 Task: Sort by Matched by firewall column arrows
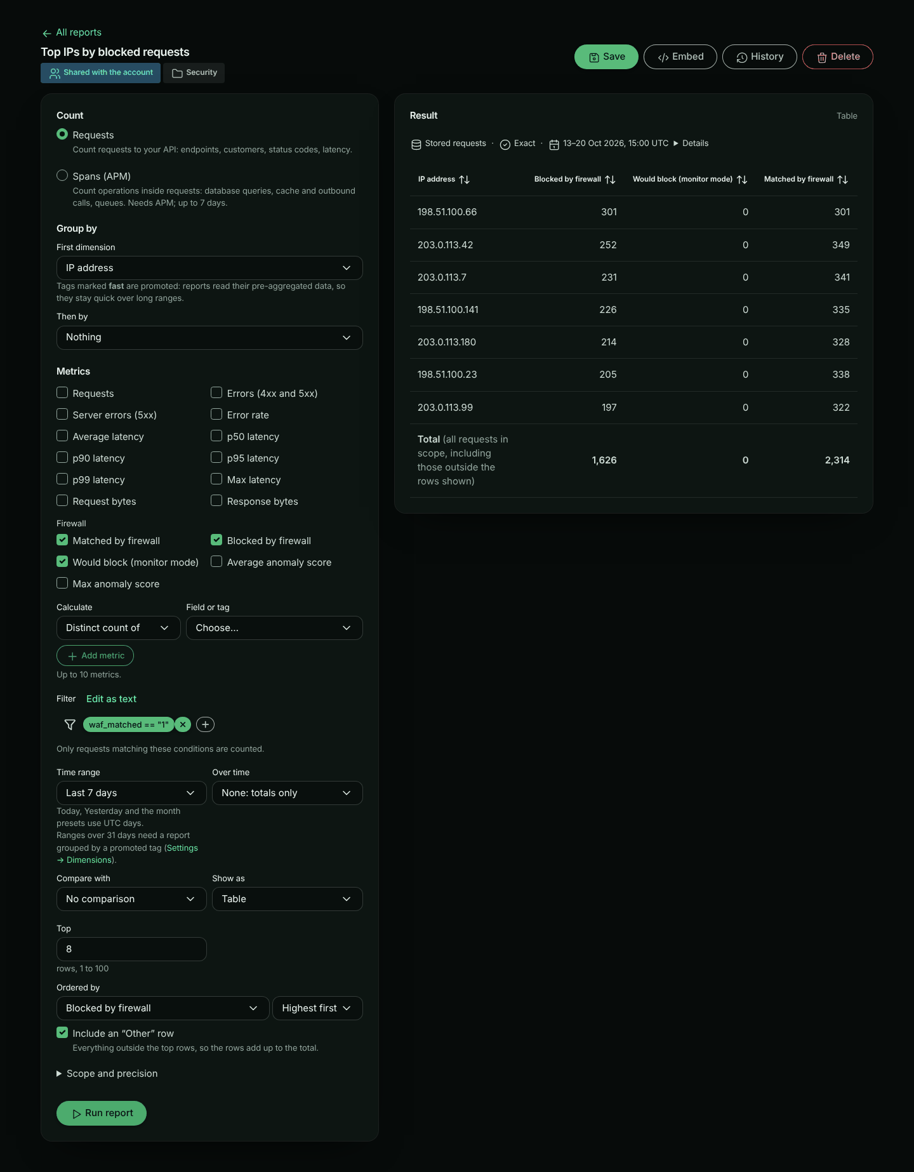pyautogui.click(x=842, y=180)
